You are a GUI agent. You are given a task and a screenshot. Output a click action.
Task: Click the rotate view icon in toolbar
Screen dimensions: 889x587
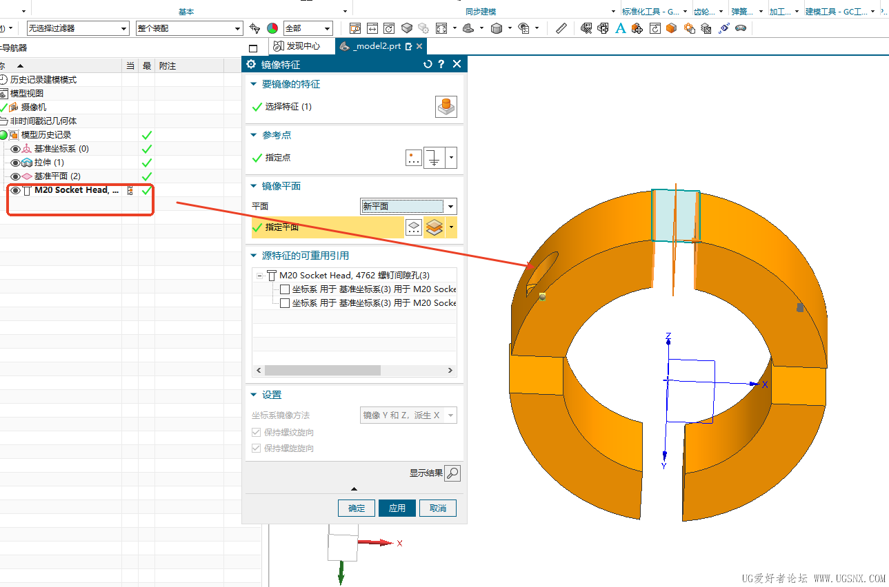[390, 28]
